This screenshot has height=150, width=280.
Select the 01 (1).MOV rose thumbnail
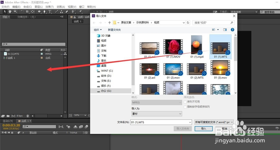[173, 47]
